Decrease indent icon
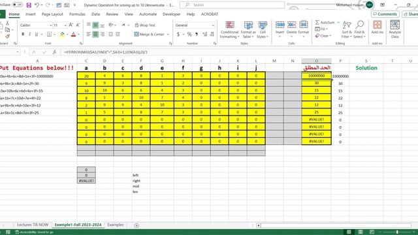This screenshot has width=418, height=235. click(x=110, y=35)
